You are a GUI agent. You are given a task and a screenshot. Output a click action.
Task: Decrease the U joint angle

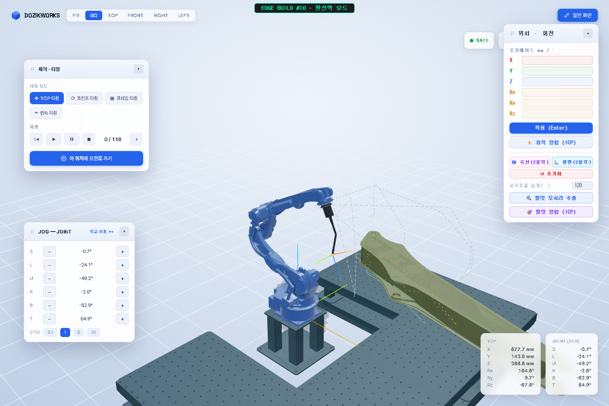50,278
